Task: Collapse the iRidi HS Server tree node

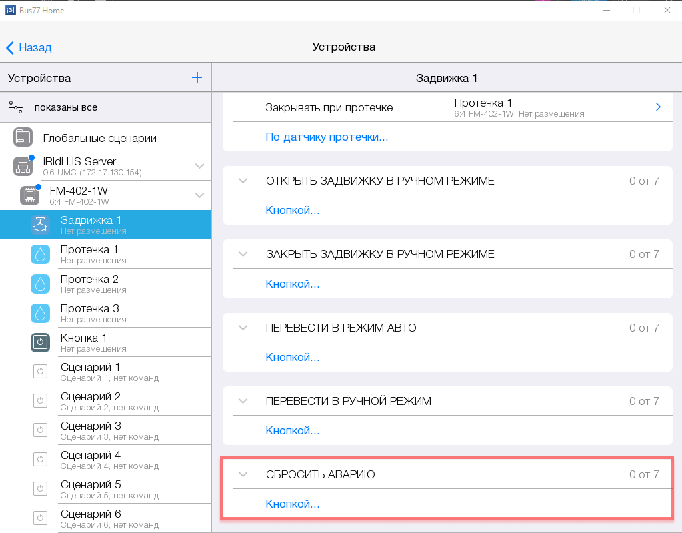Action: 199,166
